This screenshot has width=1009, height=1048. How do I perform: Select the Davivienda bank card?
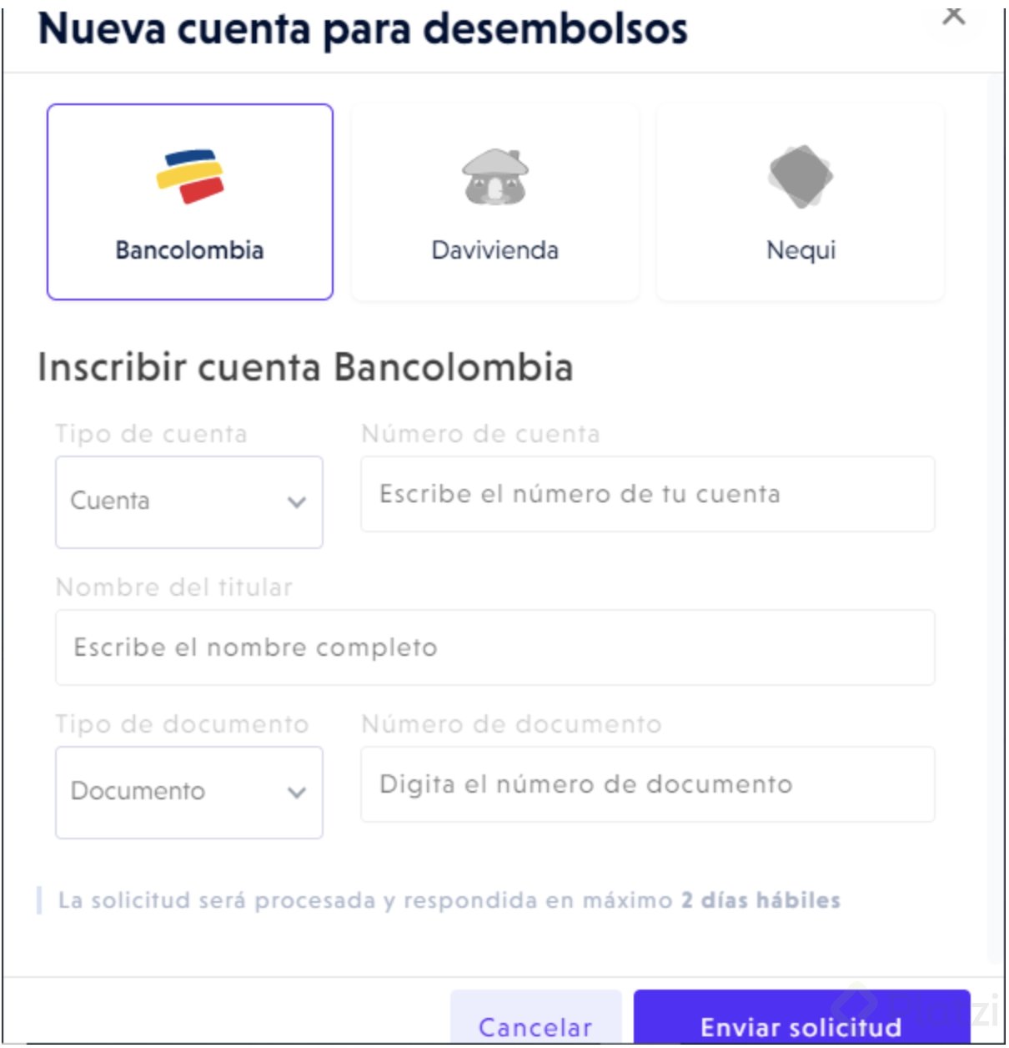495,202
